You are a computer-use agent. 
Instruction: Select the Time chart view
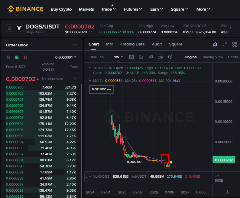[x=93, y=57]
